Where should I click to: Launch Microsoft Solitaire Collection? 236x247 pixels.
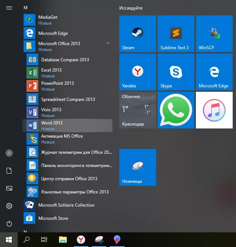click(68, 205)
